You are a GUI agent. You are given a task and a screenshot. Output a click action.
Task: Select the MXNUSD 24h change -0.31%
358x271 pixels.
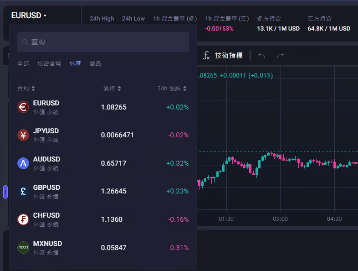coord(178,248)
